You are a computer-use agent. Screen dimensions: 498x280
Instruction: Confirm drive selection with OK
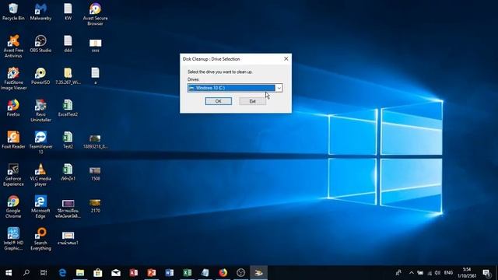(x=218, y=101)
